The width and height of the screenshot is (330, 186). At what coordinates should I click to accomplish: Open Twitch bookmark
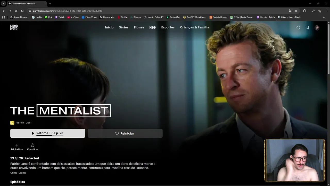60,17
